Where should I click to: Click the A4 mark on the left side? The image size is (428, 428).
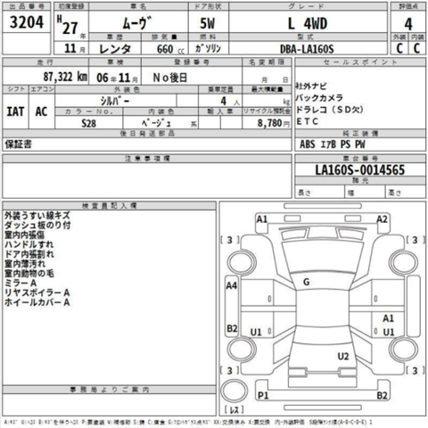coord(232,285)
